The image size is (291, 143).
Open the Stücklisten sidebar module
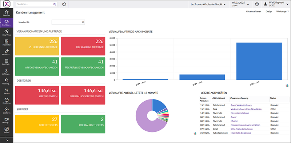7,42
